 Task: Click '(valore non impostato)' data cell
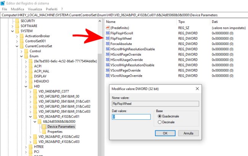click(x=229, y=28)
